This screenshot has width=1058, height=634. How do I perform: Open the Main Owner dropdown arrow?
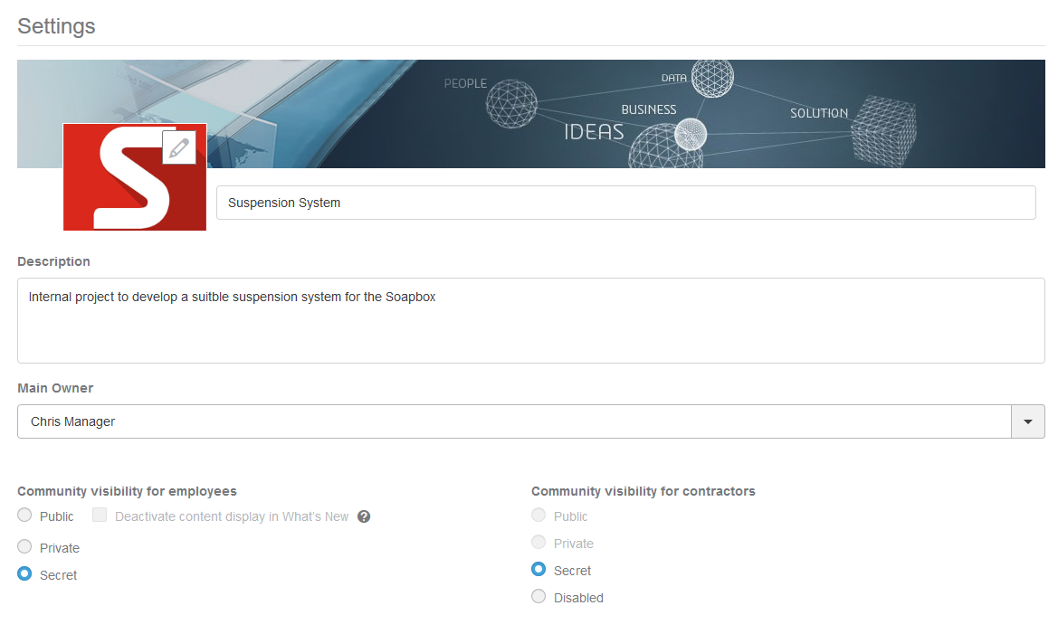(1027, 421)
